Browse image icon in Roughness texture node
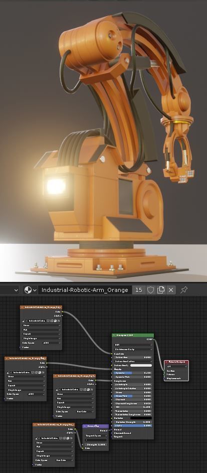Viewport: 207px width, 473px height. click(59, 390)
